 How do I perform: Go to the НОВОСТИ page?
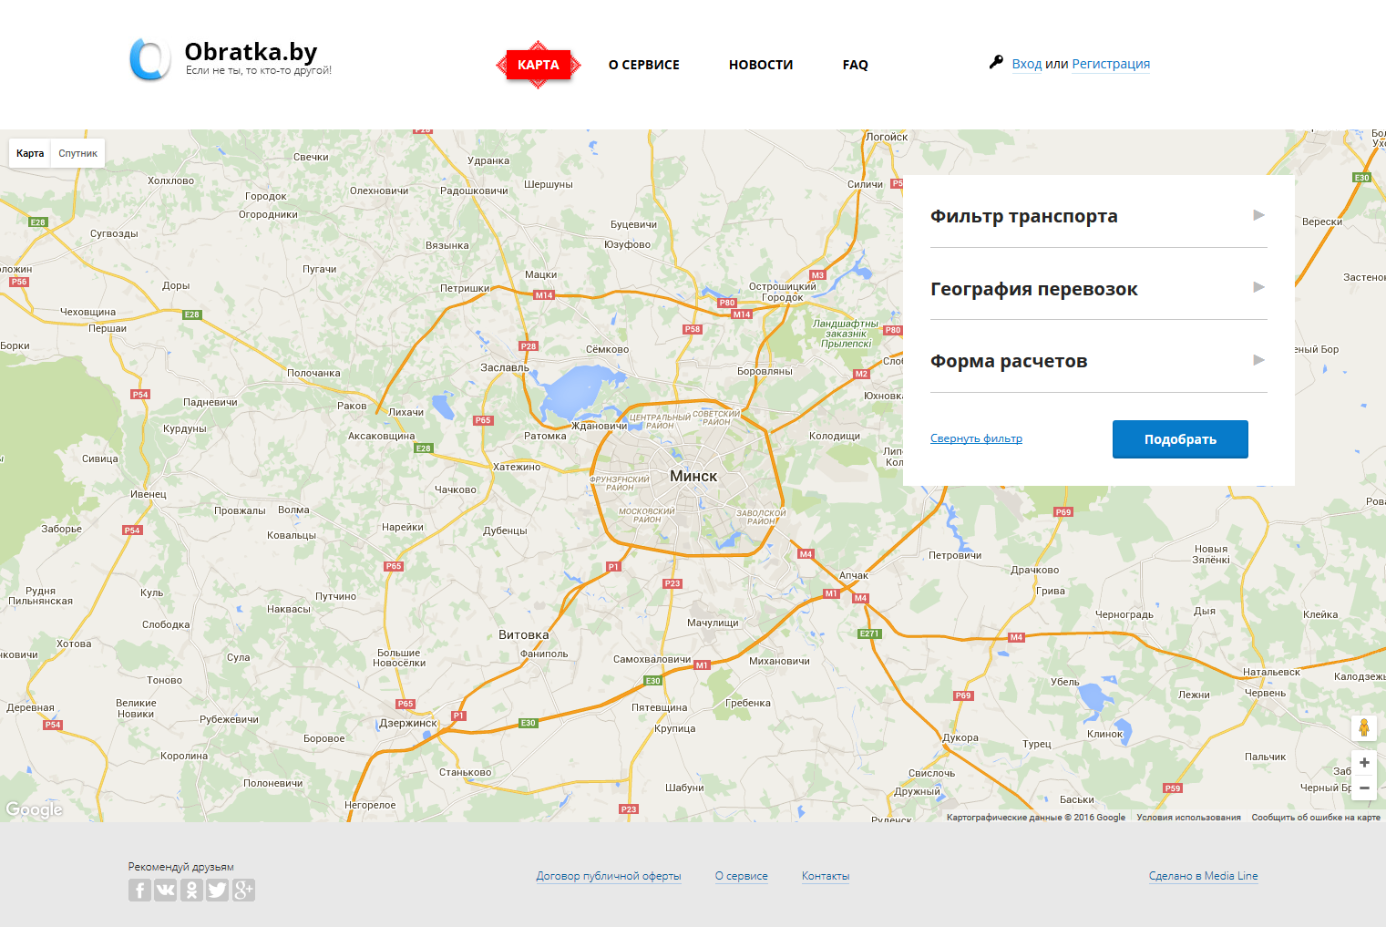[760, 65]
